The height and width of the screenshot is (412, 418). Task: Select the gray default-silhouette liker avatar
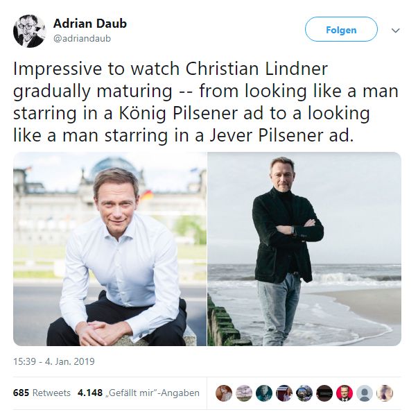coord(365,393)
